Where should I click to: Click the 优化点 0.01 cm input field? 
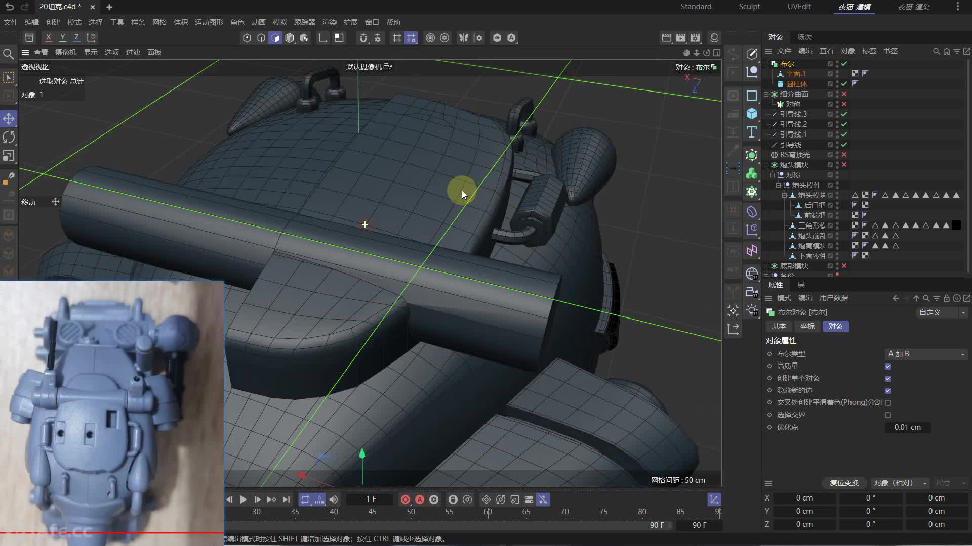tap(908, 427)
